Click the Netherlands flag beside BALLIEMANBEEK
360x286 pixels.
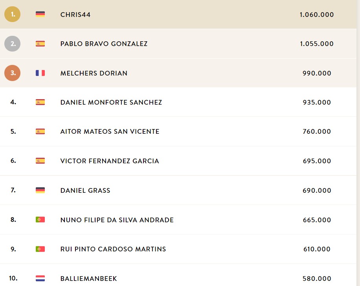click(x=40, y=278)
